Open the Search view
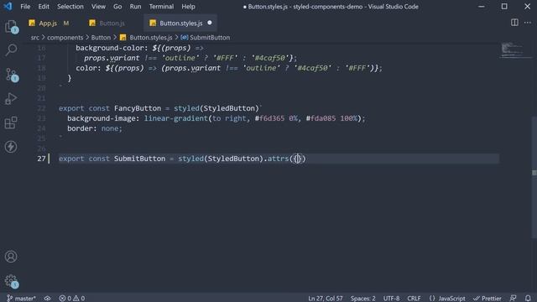Image resolution: width=537 pixels, height=302 pixels. [11, 50]
